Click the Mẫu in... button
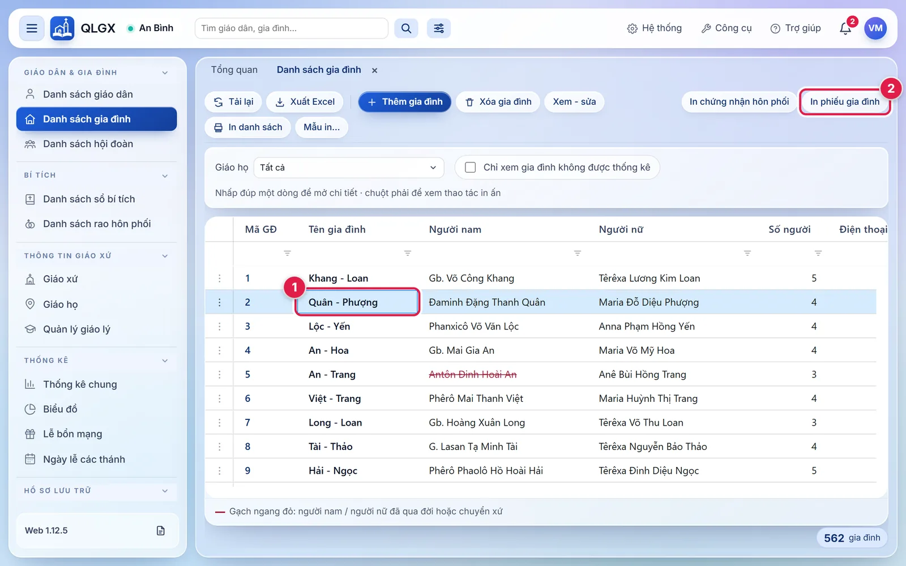Viewport: 906px width, 566px height. click(322, 127)
